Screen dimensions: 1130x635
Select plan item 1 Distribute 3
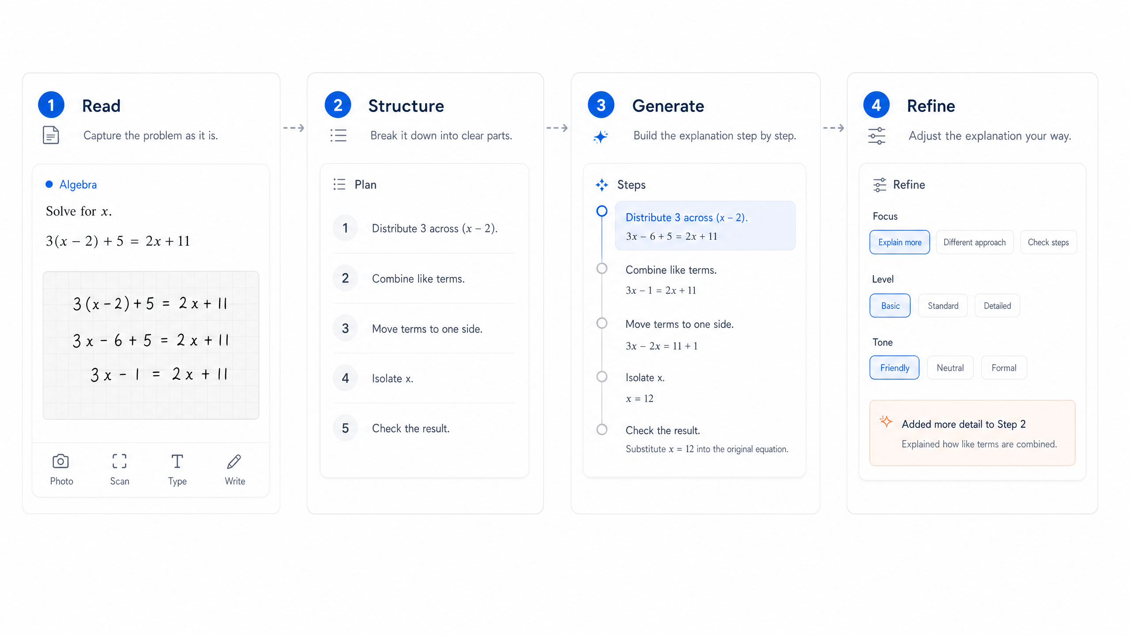tap(424, 228)
